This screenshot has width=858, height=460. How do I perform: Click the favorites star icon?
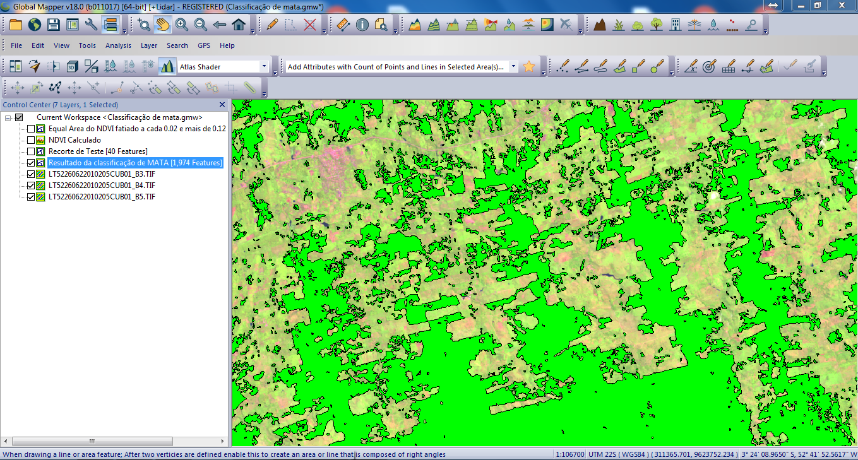[529, 66]
